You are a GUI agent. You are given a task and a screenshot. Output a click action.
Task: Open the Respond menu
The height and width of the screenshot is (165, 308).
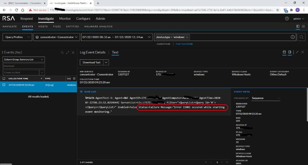click(x=27, y=18)
